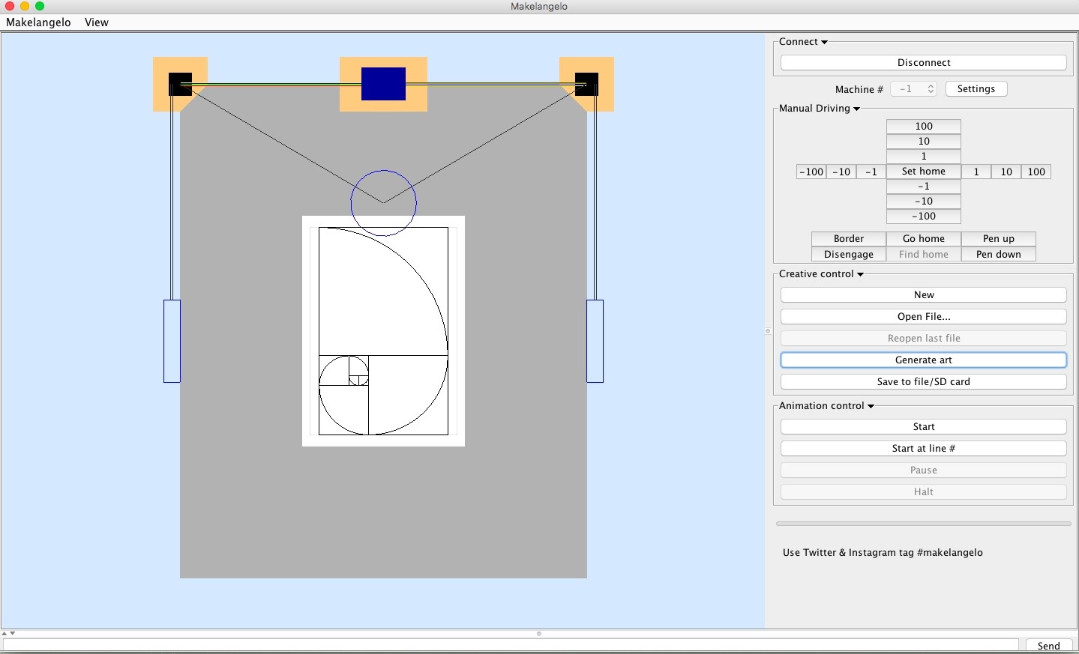Lower pen with Pen down
The width and height of the screenshot is (1079, 654).
pyautogui.click(x=999, y=255)
